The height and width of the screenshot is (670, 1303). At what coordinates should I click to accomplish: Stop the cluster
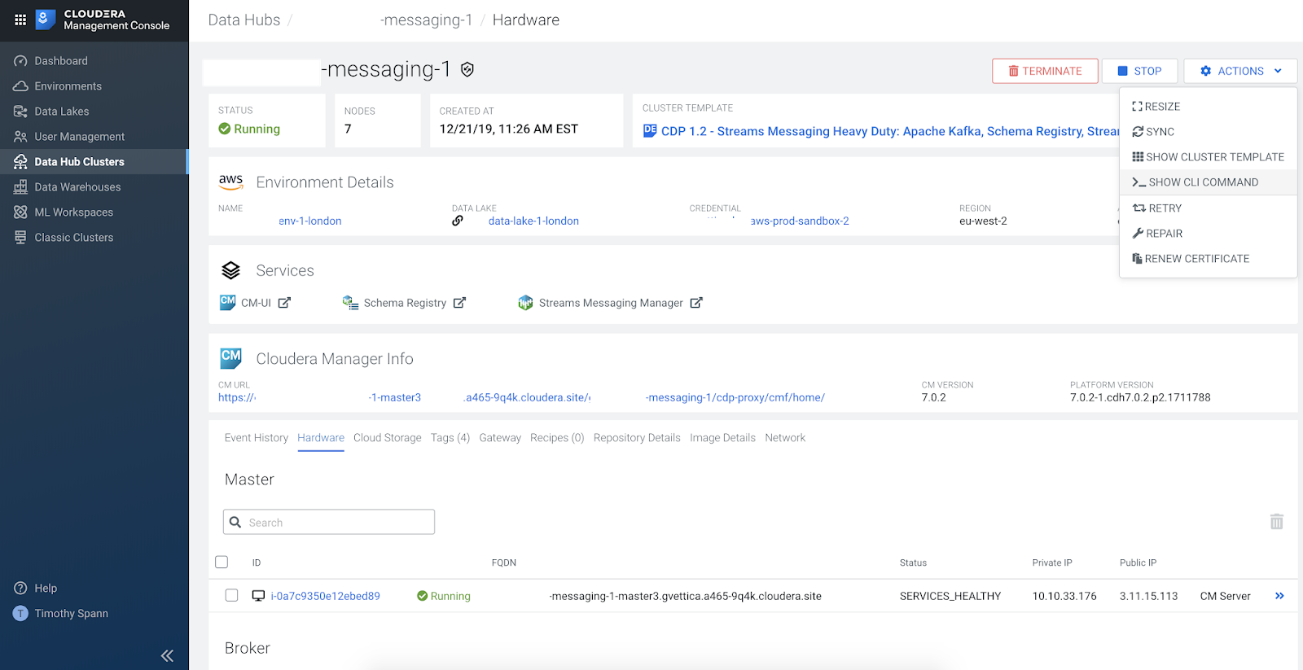tap(1139, 71)
